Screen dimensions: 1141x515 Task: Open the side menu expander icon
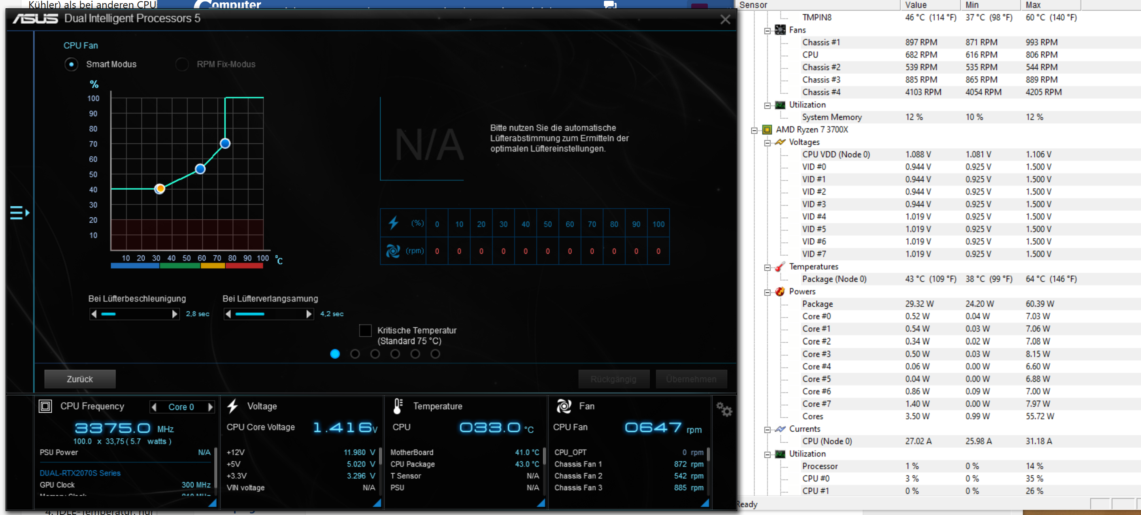(x=19, y=213)
